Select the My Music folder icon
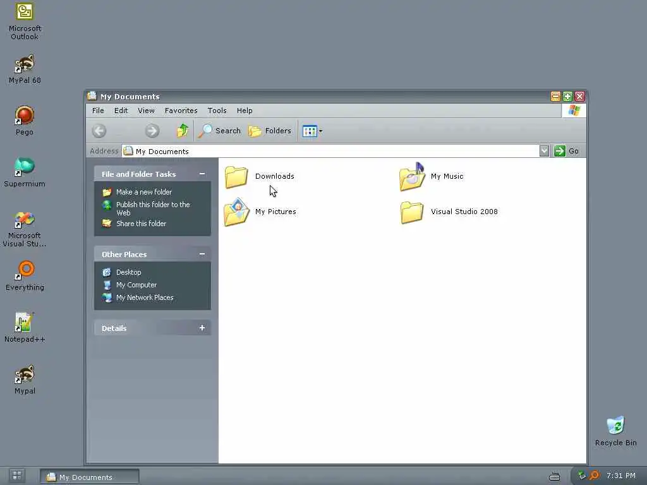Viewport: 647px width, 485px height. click(412, 177)
